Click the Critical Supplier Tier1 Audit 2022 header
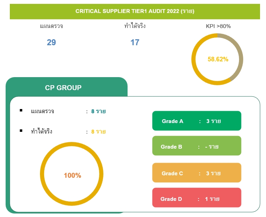Image resolution: width=266 pixels, height=217 pixels. tap(135, 11)
